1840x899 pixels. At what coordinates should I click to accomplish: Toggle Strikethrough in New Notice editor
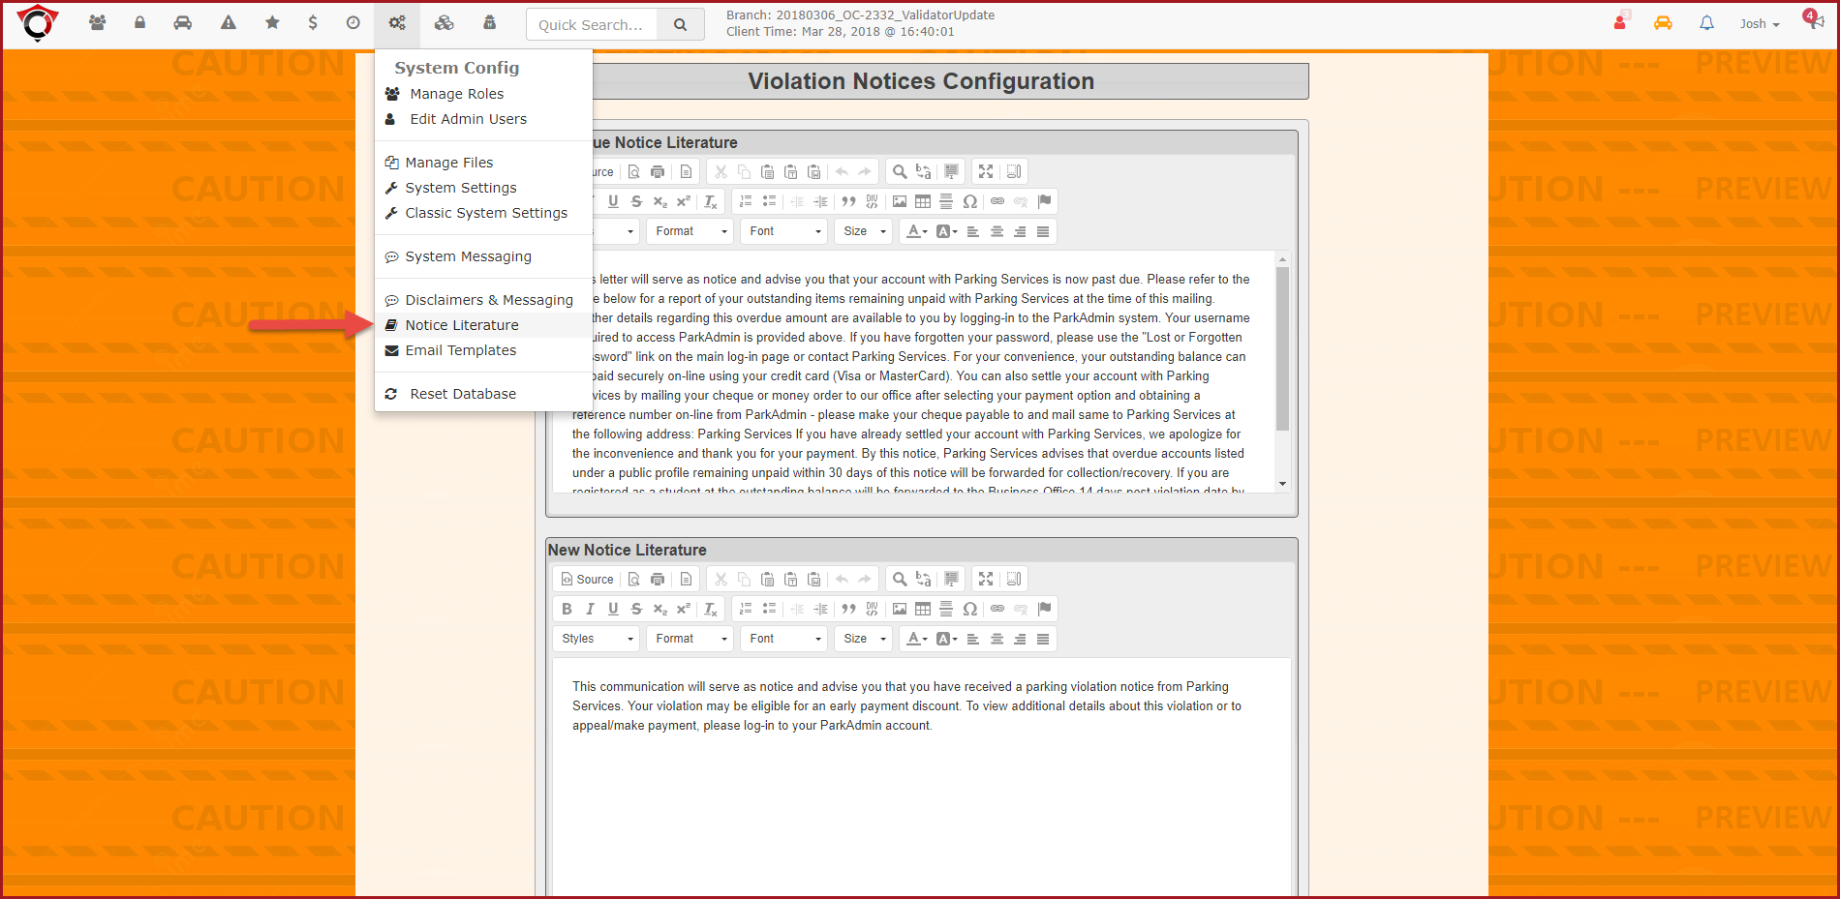(636, 610)
